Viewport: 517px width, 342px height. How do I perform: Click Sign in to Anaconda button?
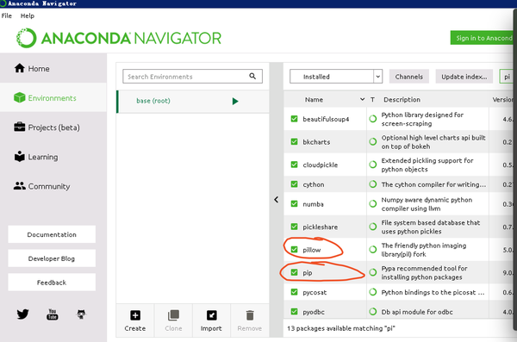pos(483,38)
